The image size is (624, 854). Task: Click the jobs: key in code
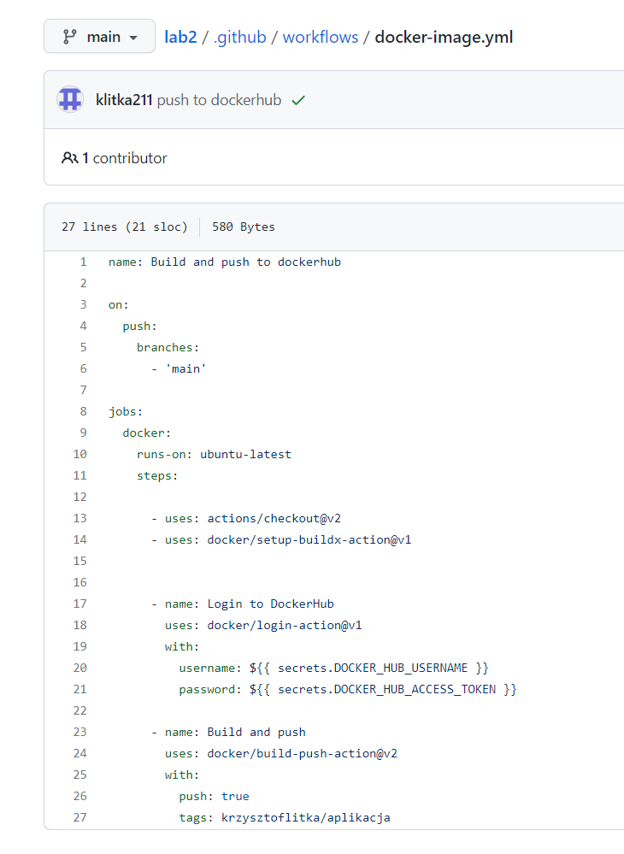tap(126, 412)
